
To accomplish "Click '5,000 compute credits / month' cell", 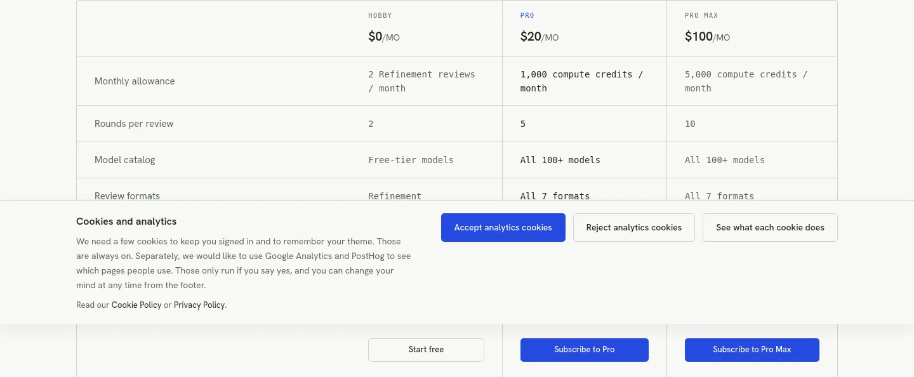I will pyautogui.click(x=746, y=81).
